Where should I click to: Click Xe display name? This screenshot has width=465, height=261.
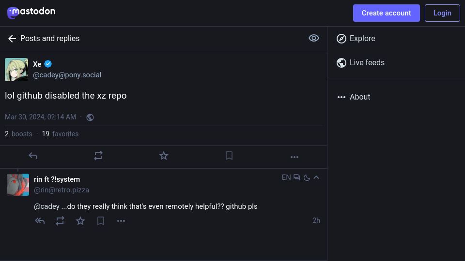pyautogui.click(x=37, y=64)
